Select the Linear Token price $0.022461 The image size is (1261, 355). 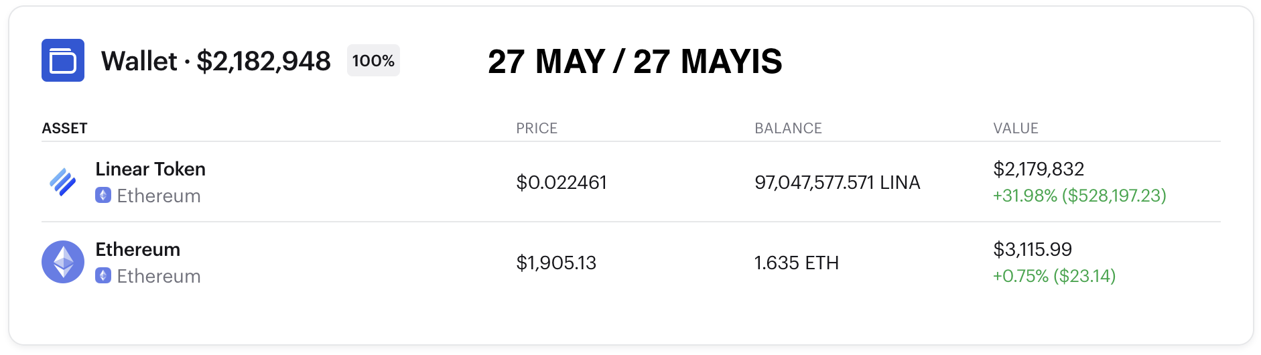(561, 182)
